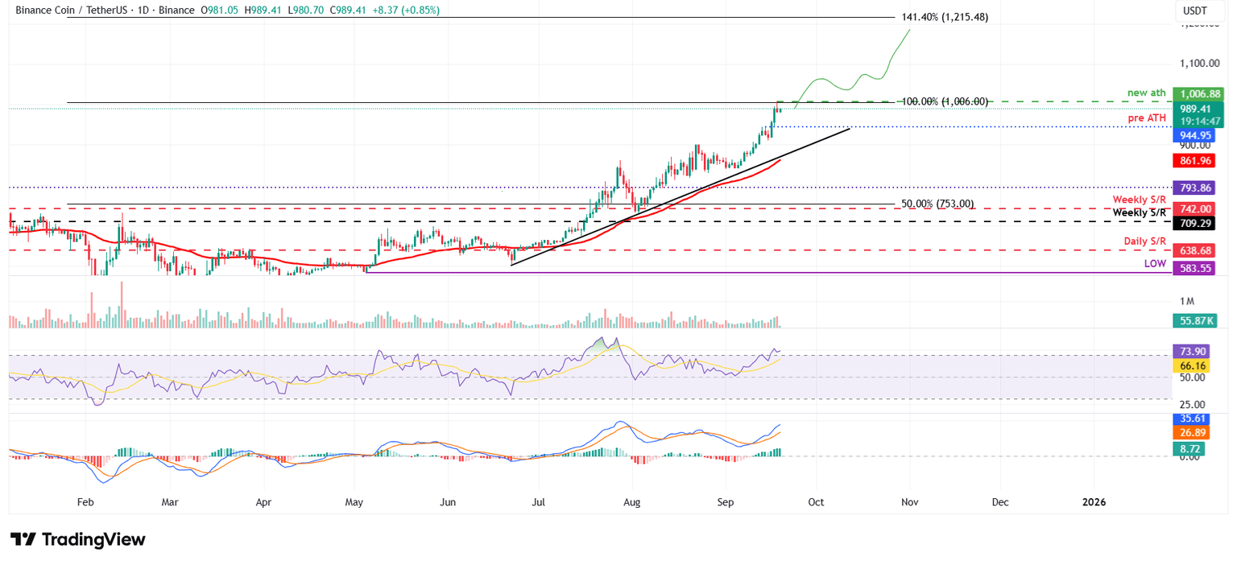Click the current price tag 989.41
This screenshot has width=1237, height=565.
click(x=1195, y=108)
